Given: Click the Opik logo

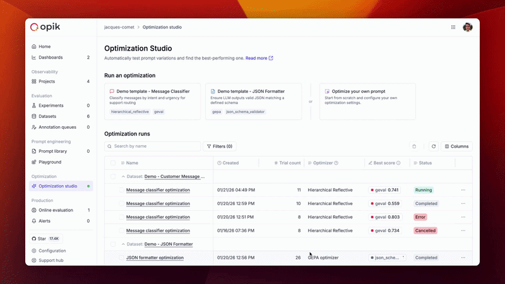Looking at the screenshot, I should point(45,27).
